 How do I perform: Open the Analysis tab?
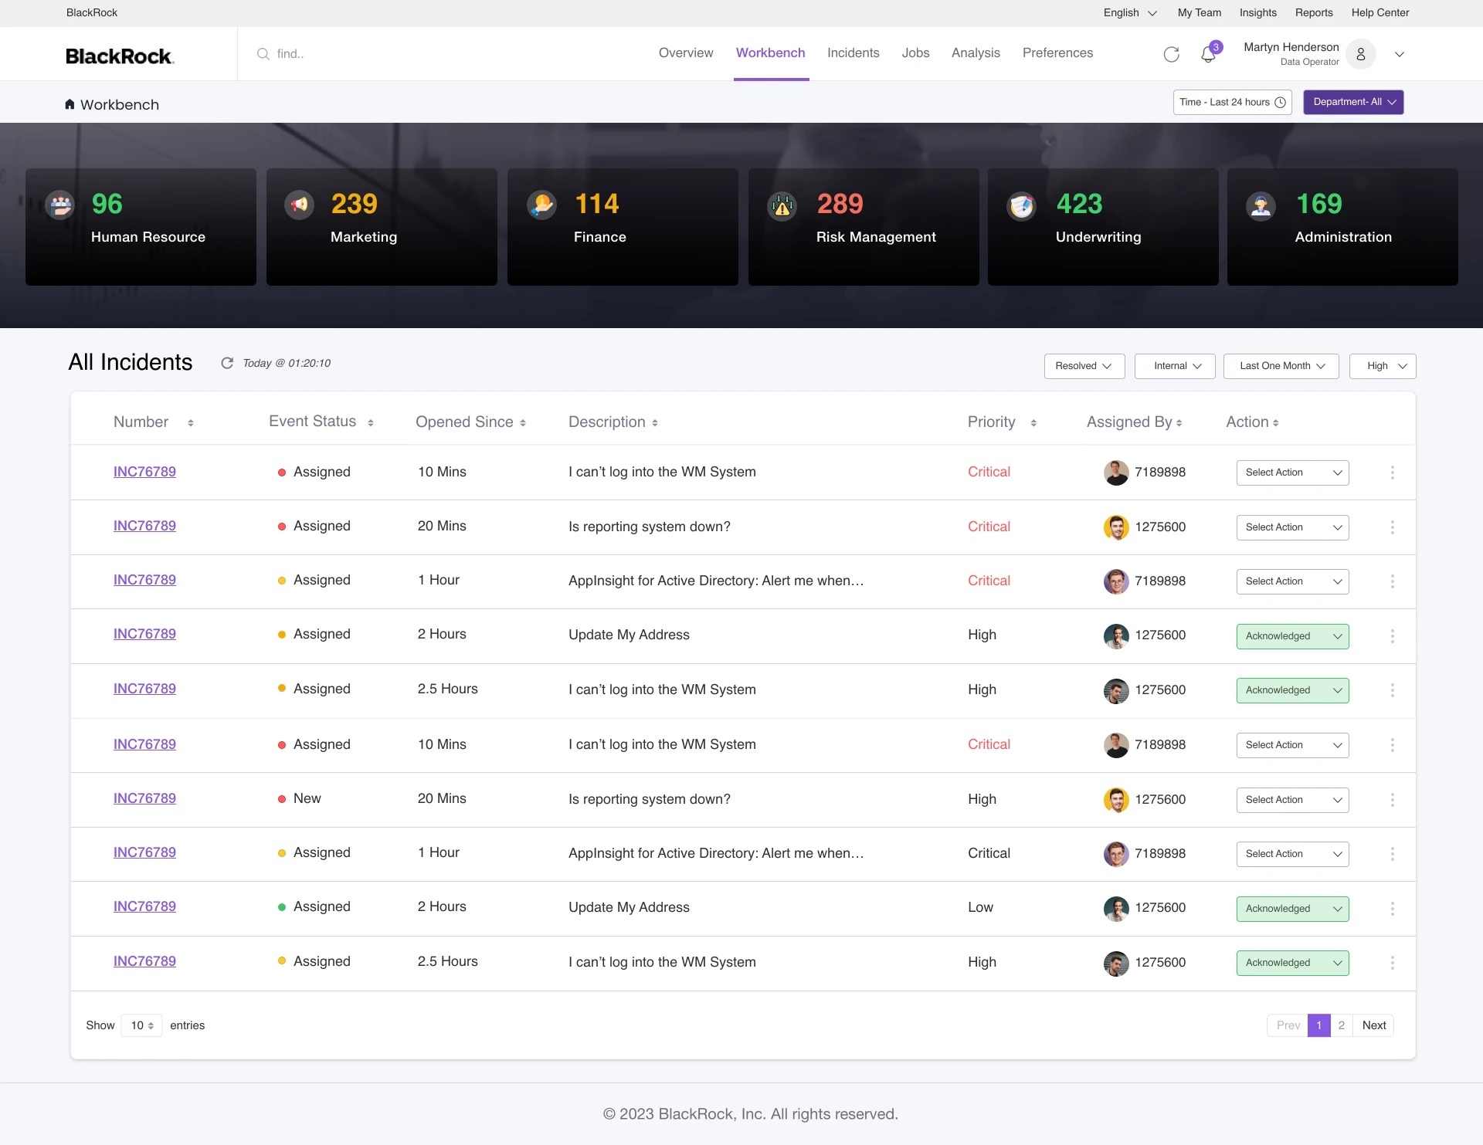tap(976, 53)
